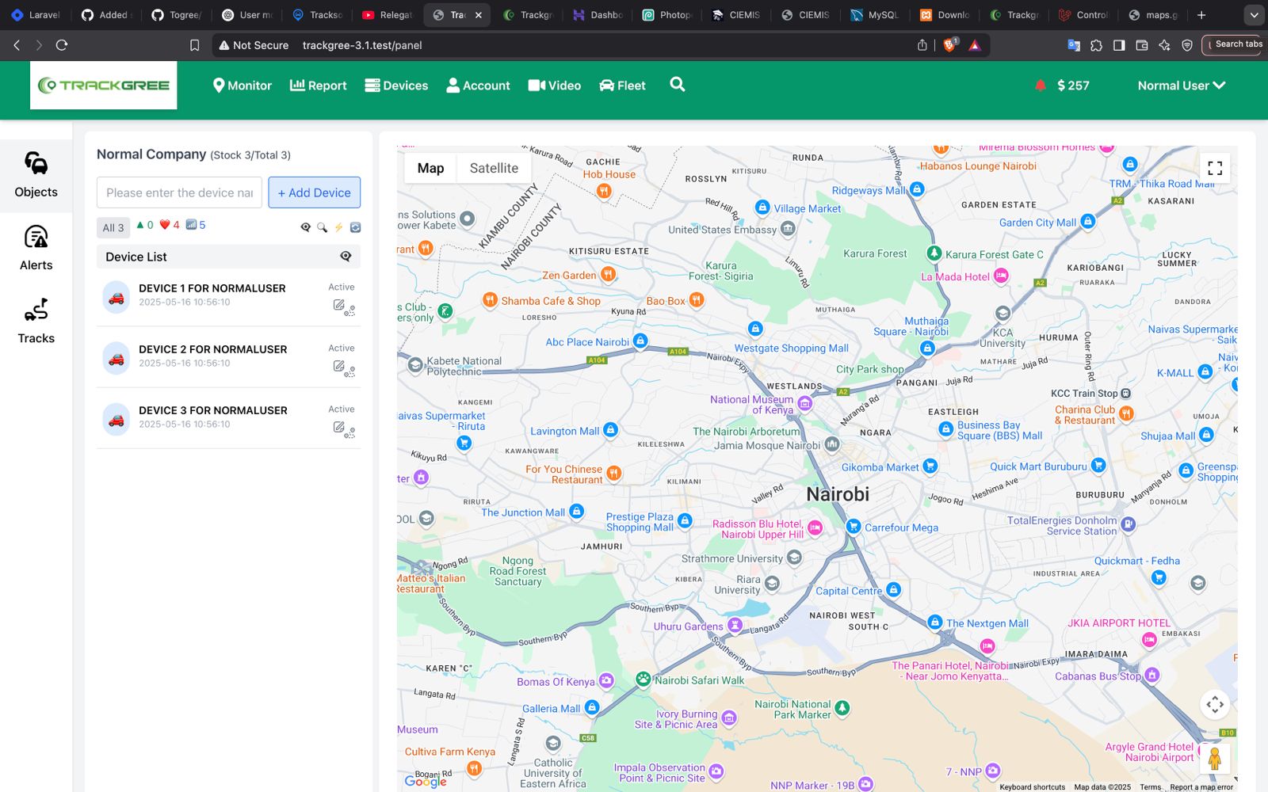
Task: Switch the map to Satellite view
Action: click(x=494, y=168)
